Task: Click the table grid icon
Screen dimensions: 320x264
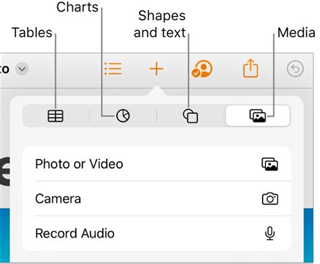Action: (55, 116)
